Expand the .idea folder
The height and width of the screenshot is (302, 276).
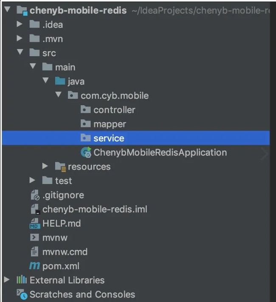[19, 24]
